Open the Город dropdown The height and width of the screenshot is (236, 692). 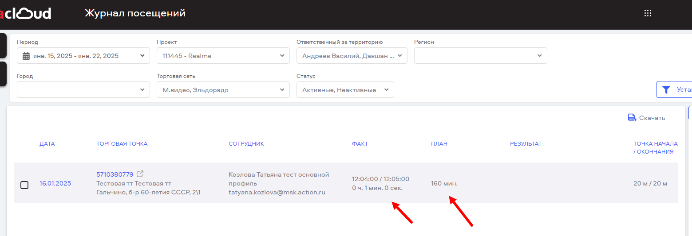tap(83, 90)
